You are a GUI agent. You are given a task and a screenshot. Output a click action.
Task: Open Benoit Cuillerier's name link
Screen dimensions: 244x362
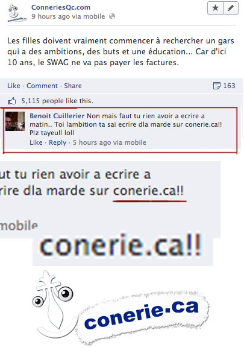click(x=57, y=116)
